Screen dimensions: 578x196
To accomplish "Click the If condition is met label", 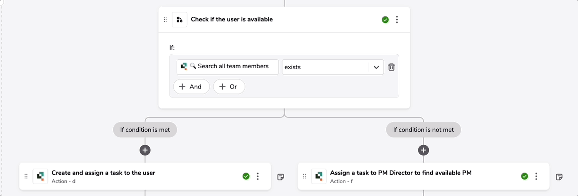I will [x=145, y=130].
